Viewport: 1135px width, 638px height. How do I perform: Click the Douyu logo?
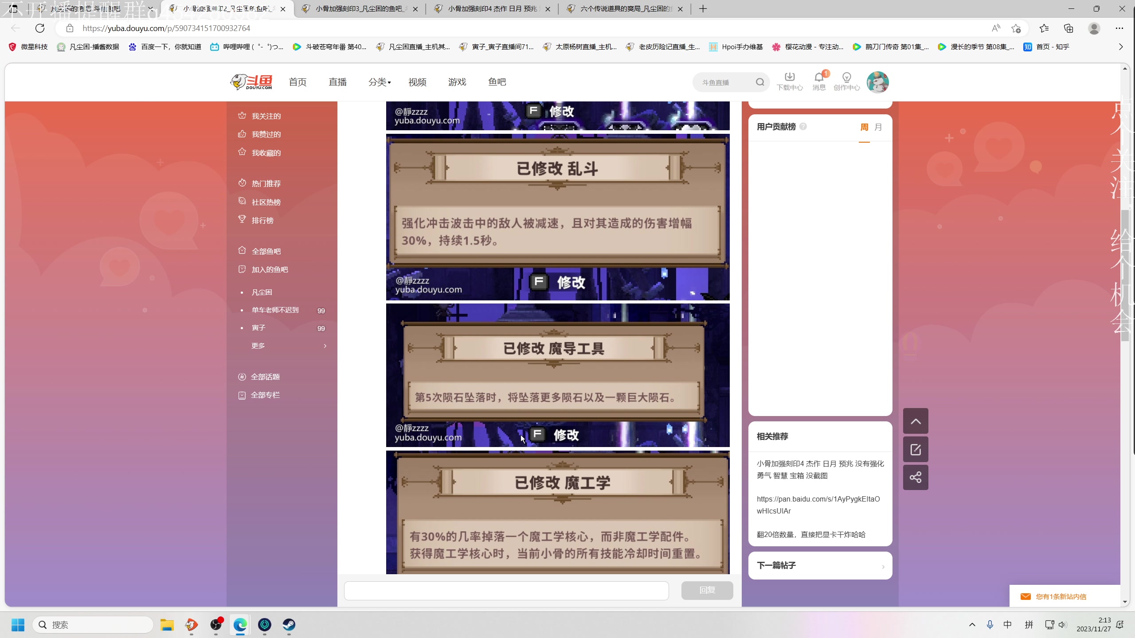pos(251,82)
